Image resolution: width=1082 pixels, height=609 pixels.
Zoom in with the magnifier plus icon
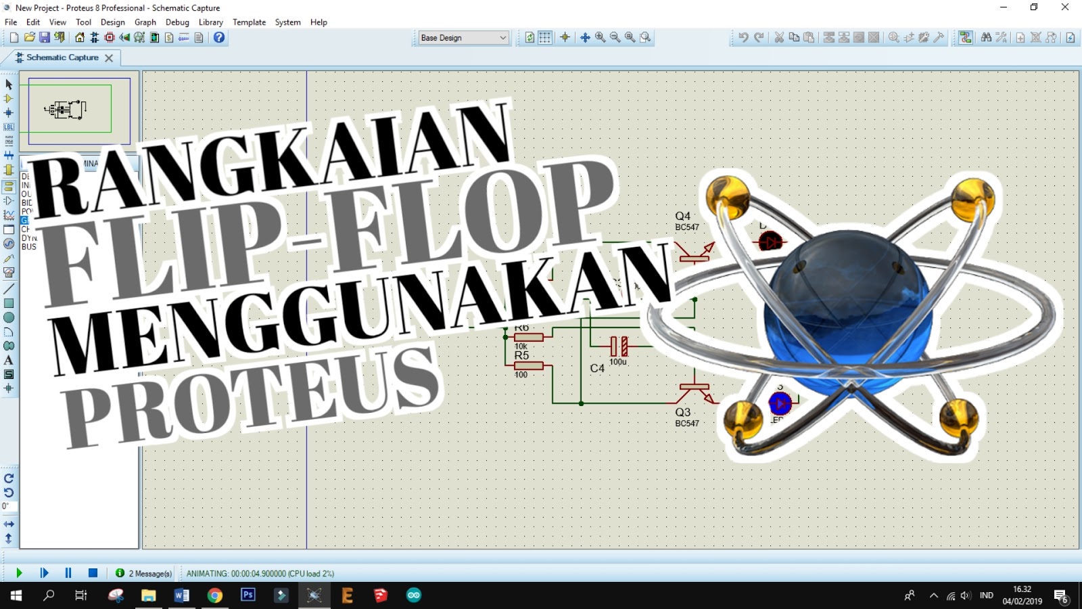click(601, 38)
